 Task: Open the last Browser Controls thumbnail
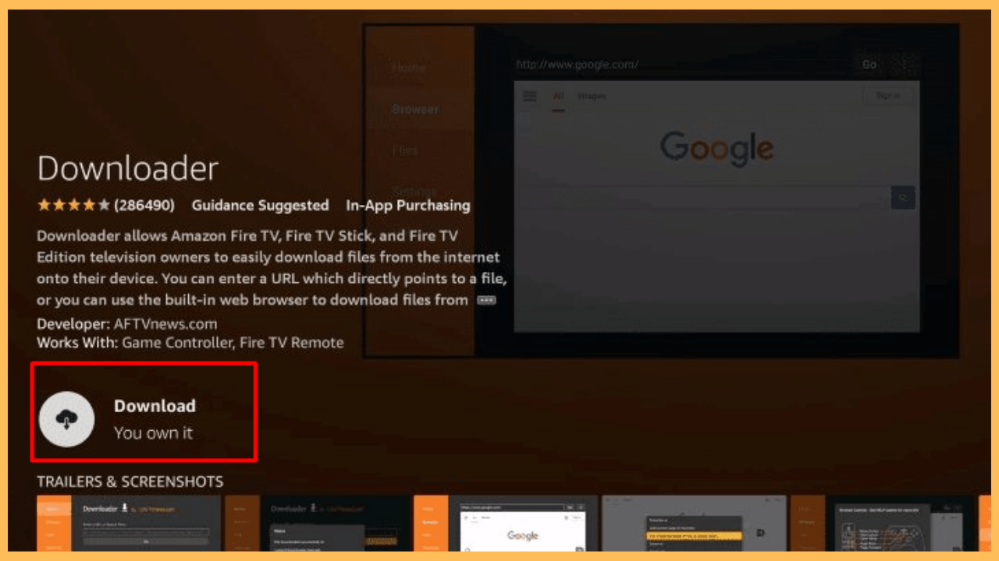pyautogui.click(x=882, y=523)
